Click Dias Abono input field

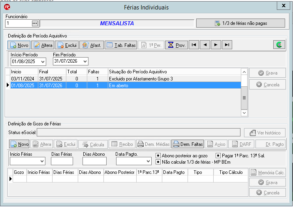coord(94,161)
